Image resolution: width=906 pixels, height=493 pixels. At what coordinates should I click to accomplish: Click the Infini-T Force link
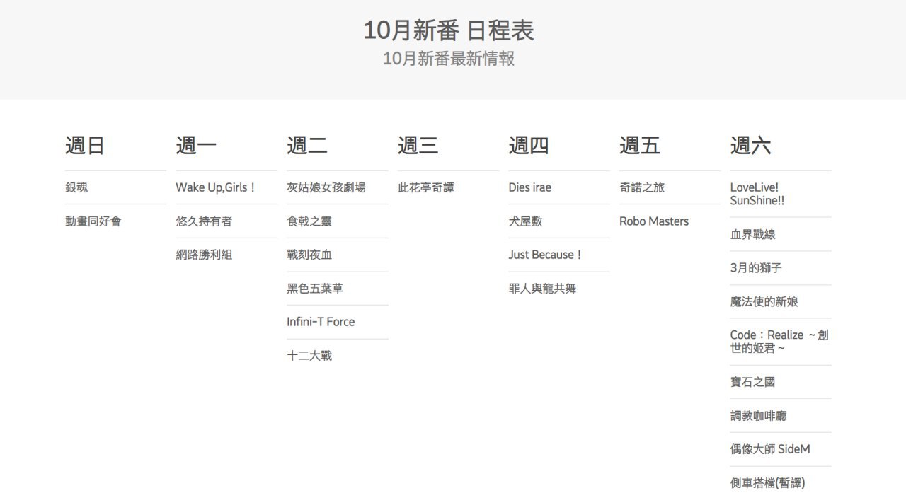[321, 322]
